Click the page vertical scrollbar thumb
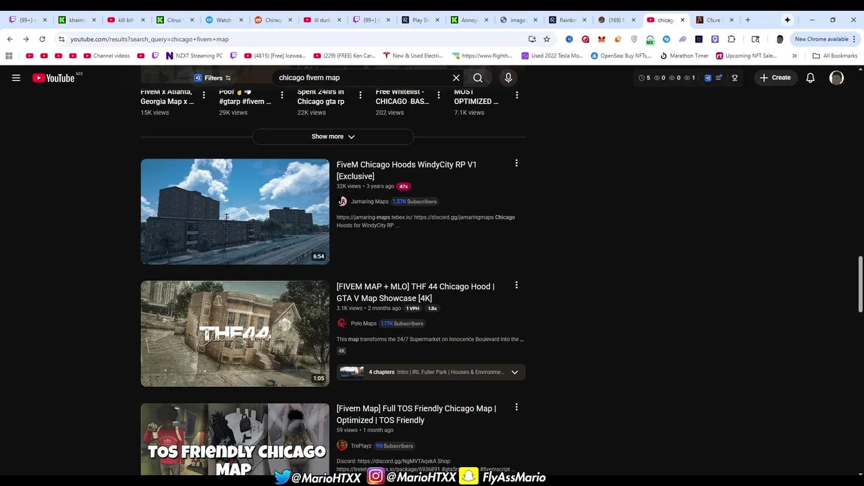The height and width of the screenshot is (486, 864). (860, 284)
